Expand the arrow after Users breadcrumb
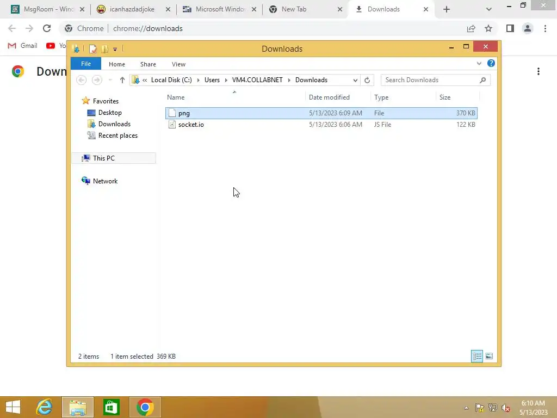The width and height of the screenshot is (557, 418). (226, 80)
